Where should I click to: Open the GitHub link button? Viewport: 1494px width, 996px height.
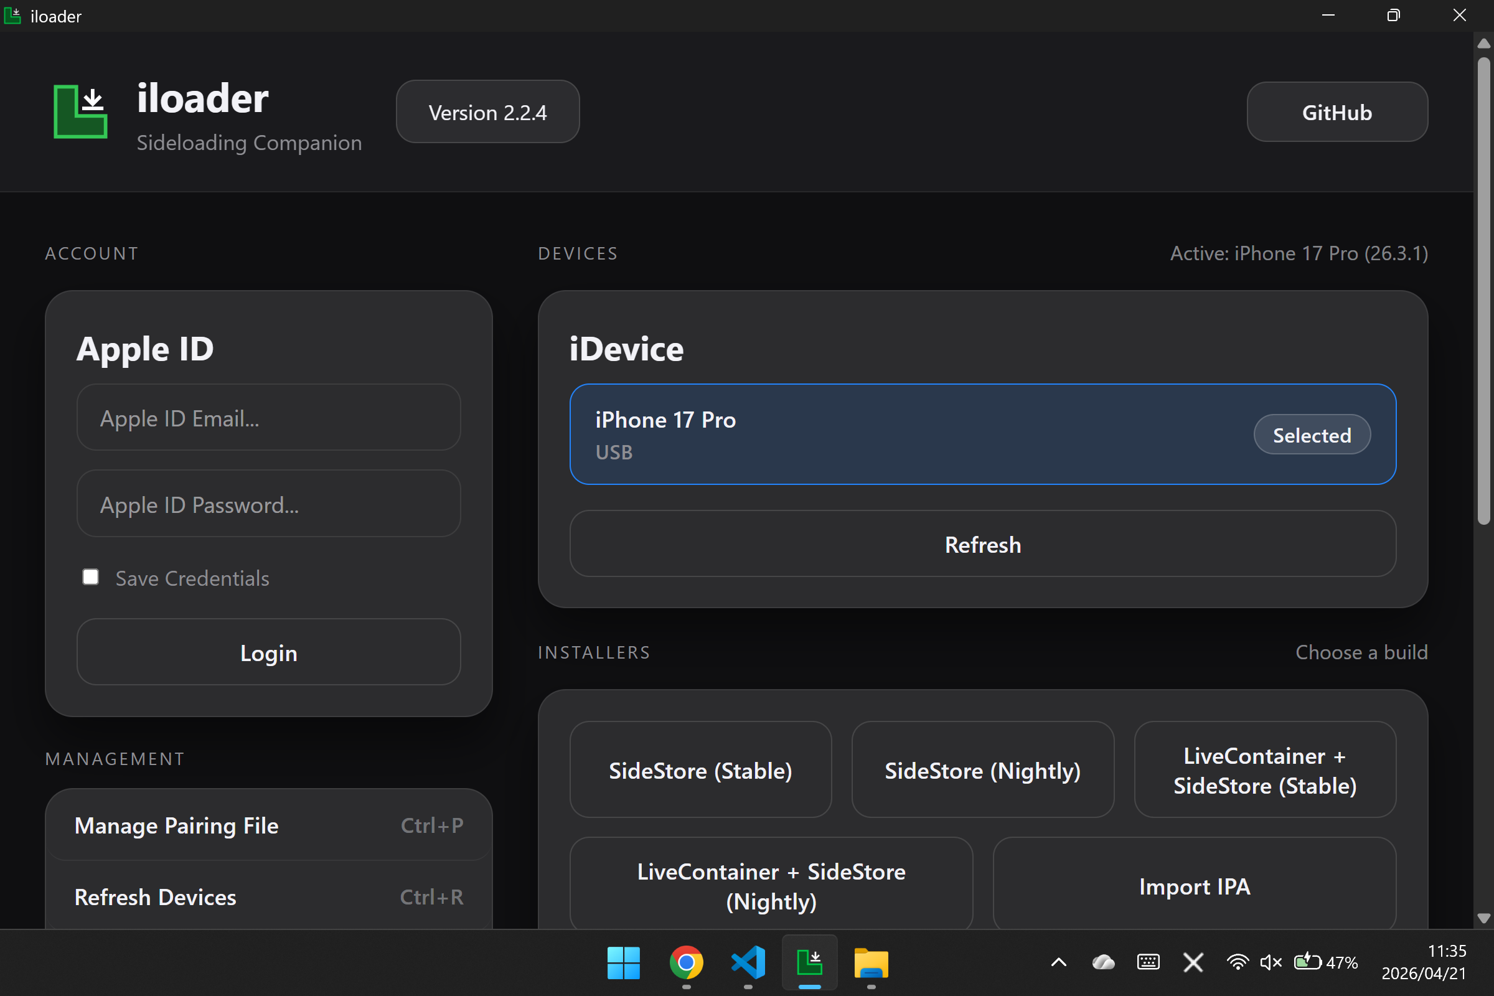click(x=1337, y=112)
